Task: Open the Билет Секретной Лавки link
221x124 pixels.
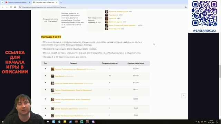Action: click(123, 25)
